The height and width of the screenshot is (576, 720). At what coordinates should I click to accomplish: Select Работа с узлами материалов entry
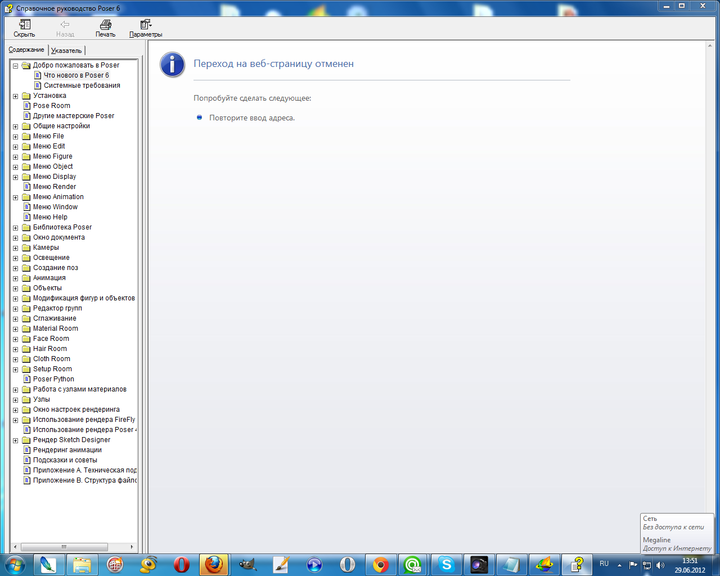80,389
